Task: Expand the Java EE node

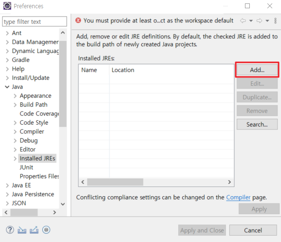Action: tap(7, 186)
